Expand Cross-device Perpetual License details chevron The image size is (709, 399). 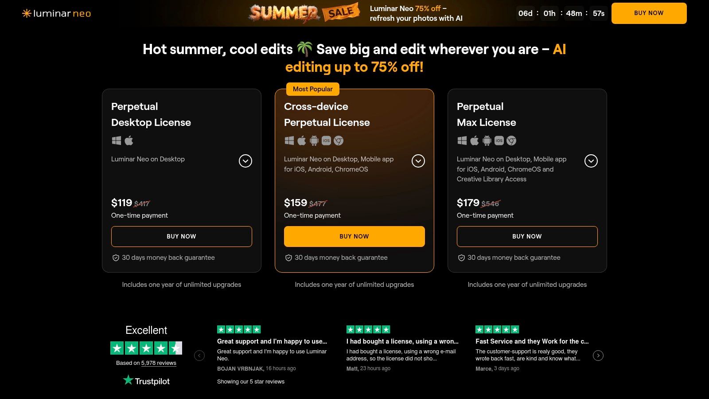[418, 161]
